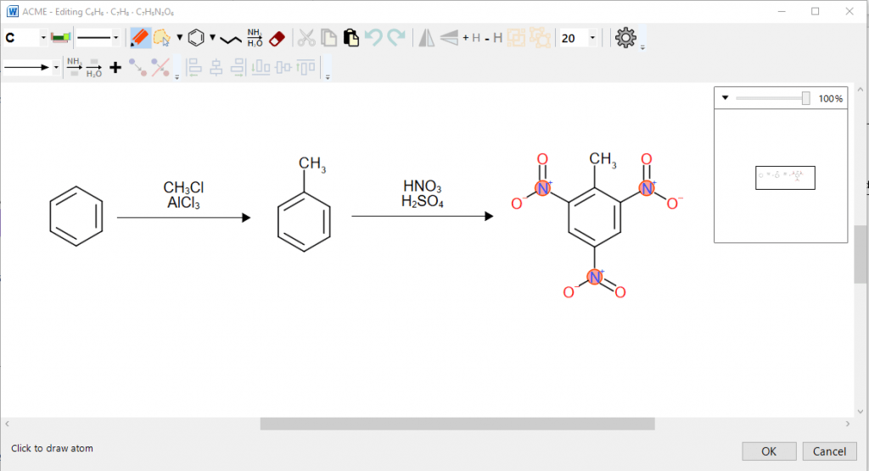Expand the bond line style dropdown

(x=115, y=38)
